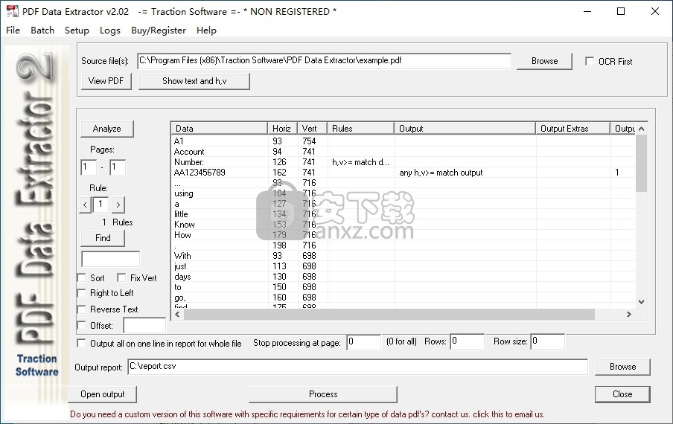673x424 pixels.
Task: Click the list scroll up arrow
Action: [641, 129]
